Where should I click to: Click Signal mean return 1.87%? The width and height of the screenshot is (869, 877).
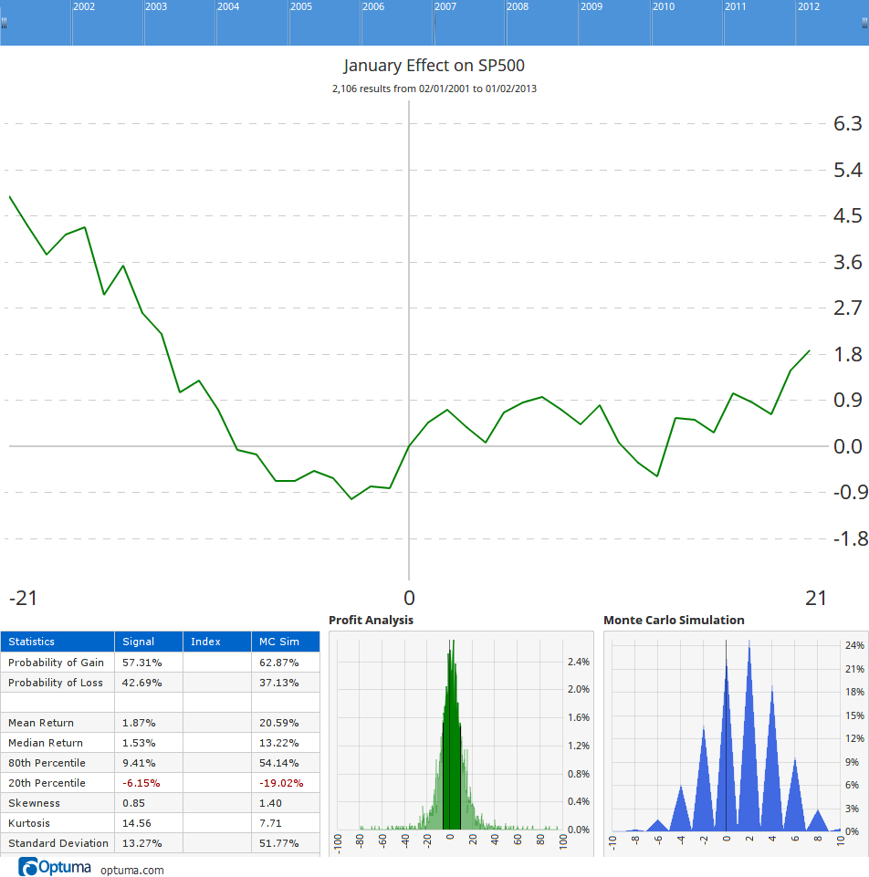click(x=139, y=723)
